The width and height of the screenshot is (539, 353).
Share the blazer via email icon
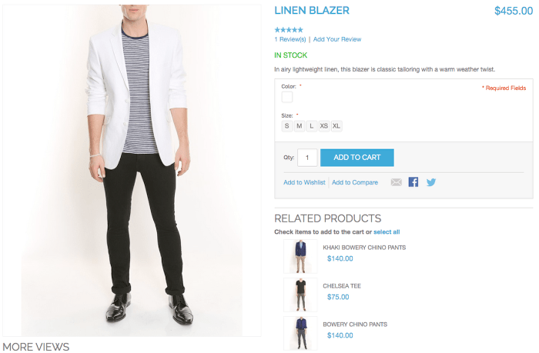click(396, 182)
